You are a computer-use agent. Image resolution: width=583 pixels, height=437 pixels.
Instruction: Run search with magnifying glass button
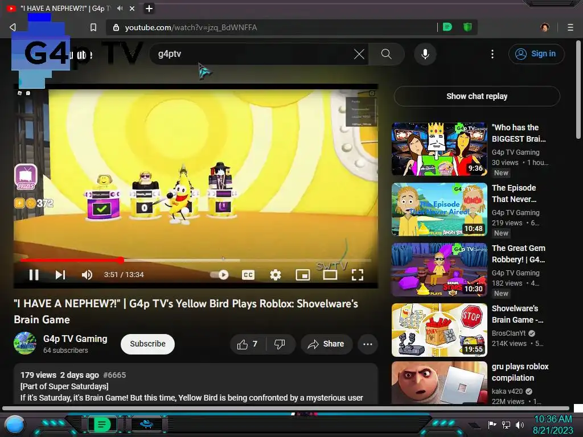[387, 54]
